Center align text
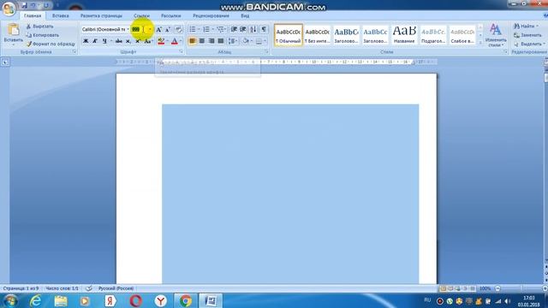 202,41
